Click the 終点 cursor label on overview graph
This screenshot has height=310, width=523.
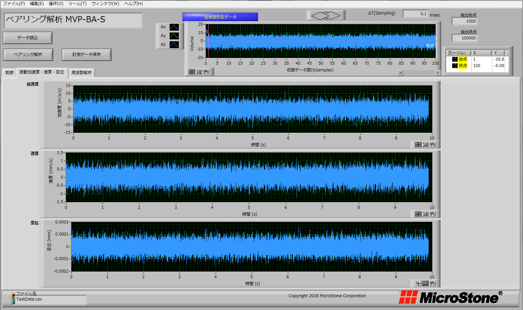[x=430, y=45]
